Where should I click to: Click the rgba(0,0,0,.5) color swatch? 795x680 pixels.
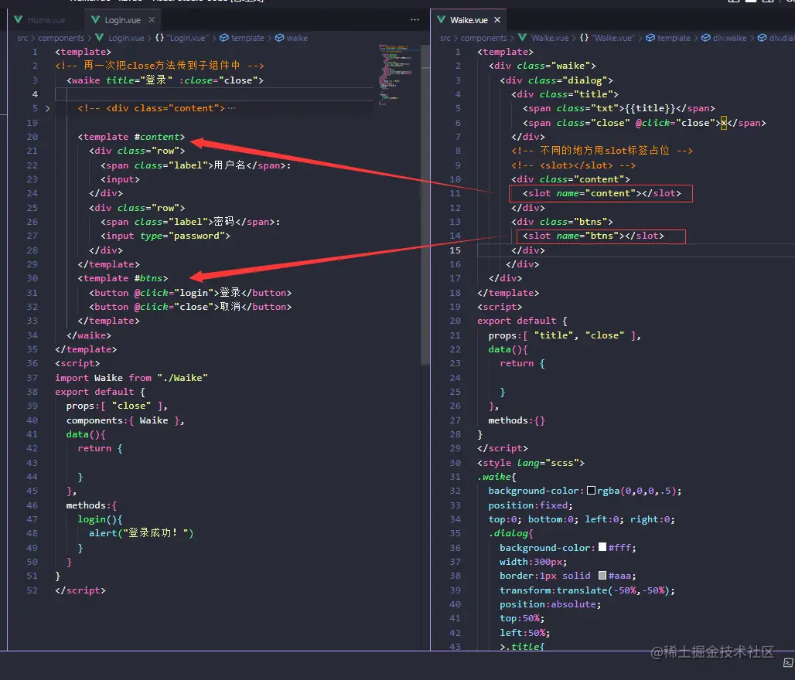591,491
